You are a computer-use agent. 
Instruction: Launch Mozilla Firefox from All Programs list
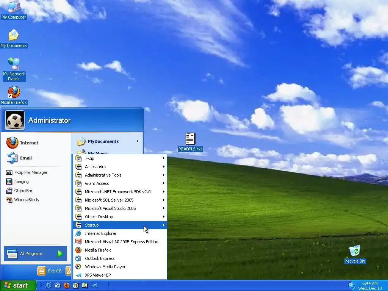[x=120, y=250]
